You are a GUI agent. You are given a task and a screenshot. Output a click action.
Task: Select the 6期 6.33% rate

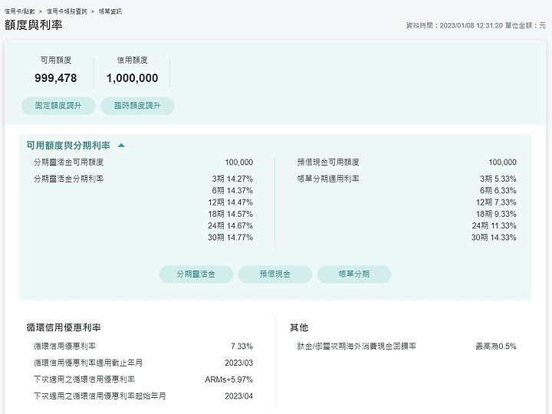(498, 190)
